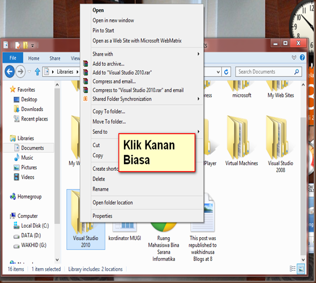The image size is (316, 283).
Task: Click the Back navigation arrow
Action: 10,71
